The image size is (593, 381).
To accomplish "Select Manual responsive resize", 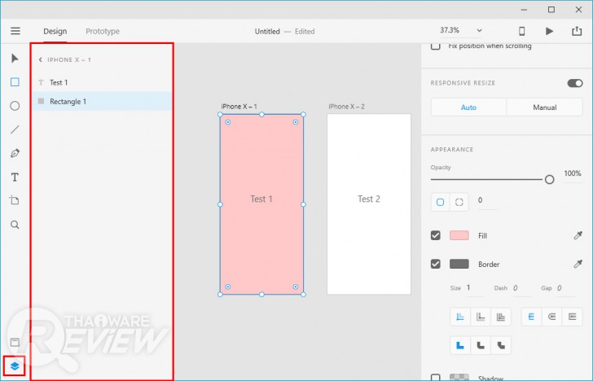I will coord(545,107).
